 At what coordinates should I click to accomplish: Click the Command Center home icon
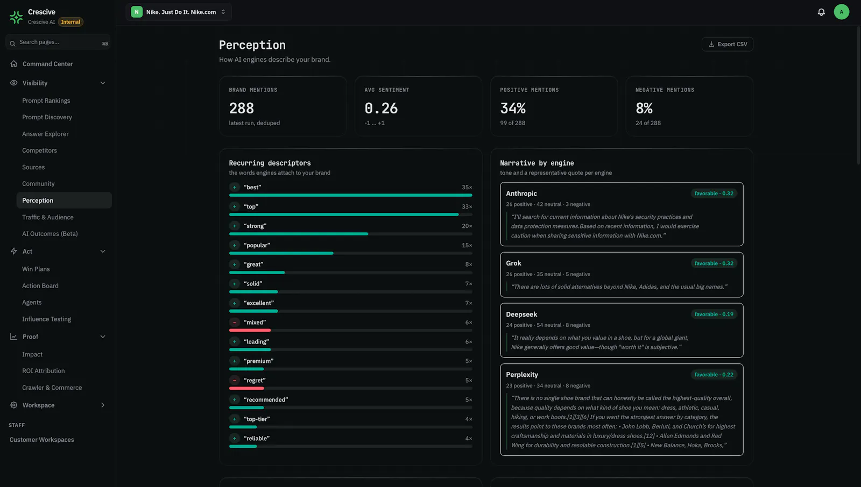pos(14,64)
